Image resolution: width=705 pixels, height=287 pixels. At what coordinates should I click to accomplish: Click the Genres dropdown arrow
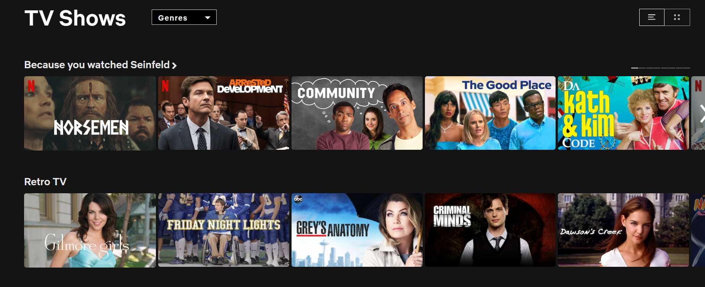pos(207,18)
